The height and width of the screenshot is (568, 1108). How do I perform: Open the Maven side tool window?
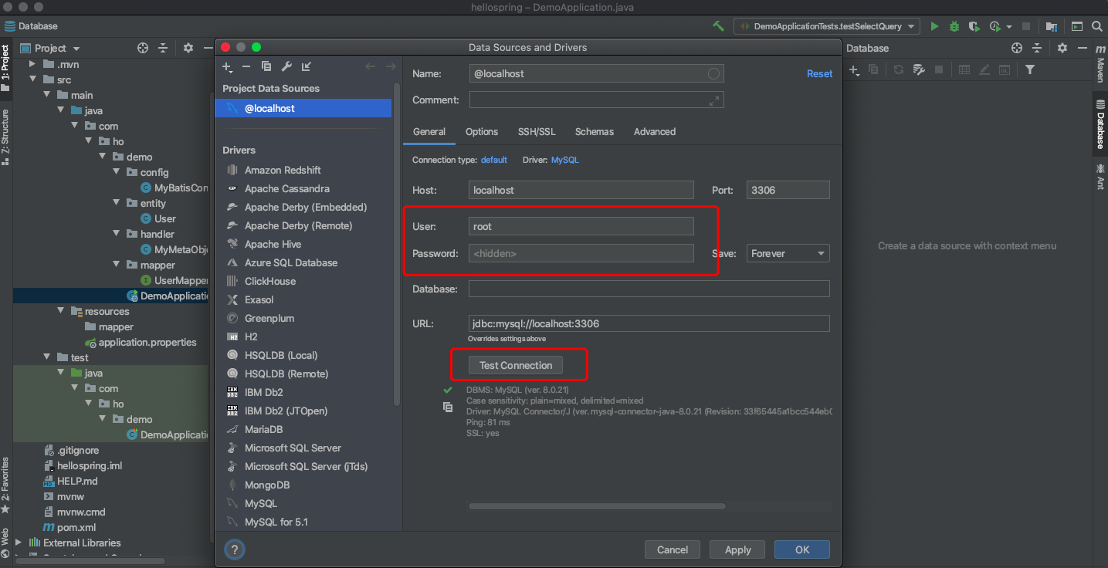pyautogui.click(x=1100, y=65)
